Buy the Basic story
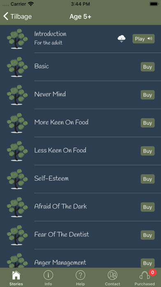The height and width of the screenshot is (287, 161). click(x=147, y=67)
